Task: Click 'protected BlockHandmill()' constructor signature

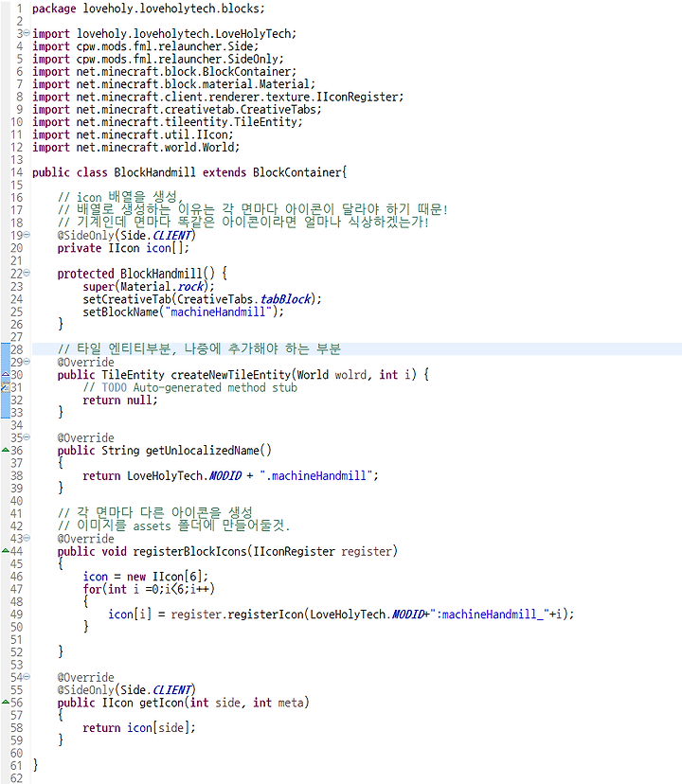Action: pyautogui.click(x=136, y=274)
